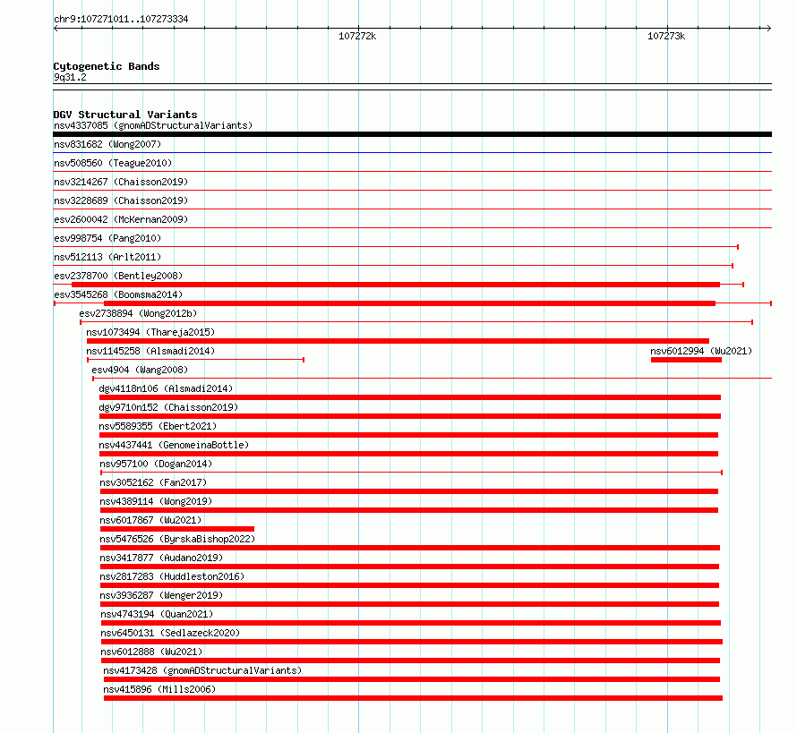Select esv2738894 (Wong2012b) label

(x=138, y=313)
